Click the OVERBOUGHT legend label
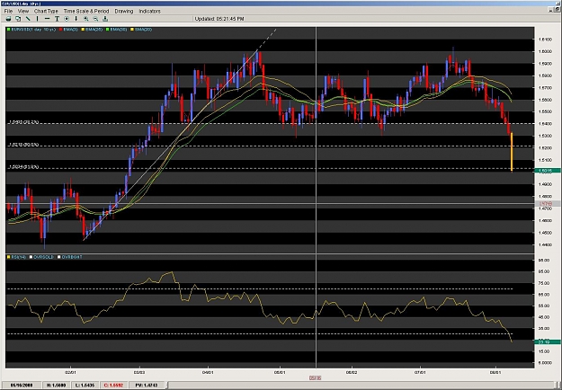 point(72,257)
